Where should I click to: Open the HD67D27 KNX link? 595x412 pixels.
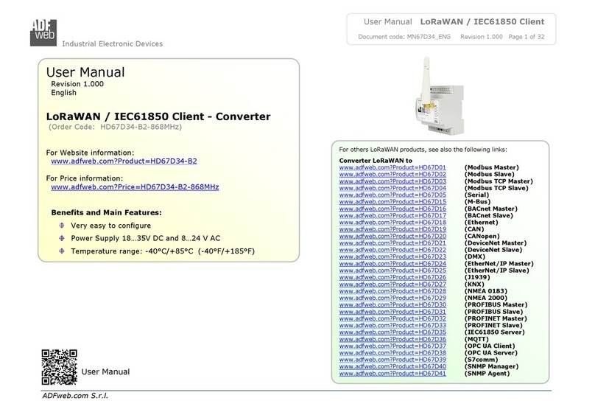tap(392, 284)
